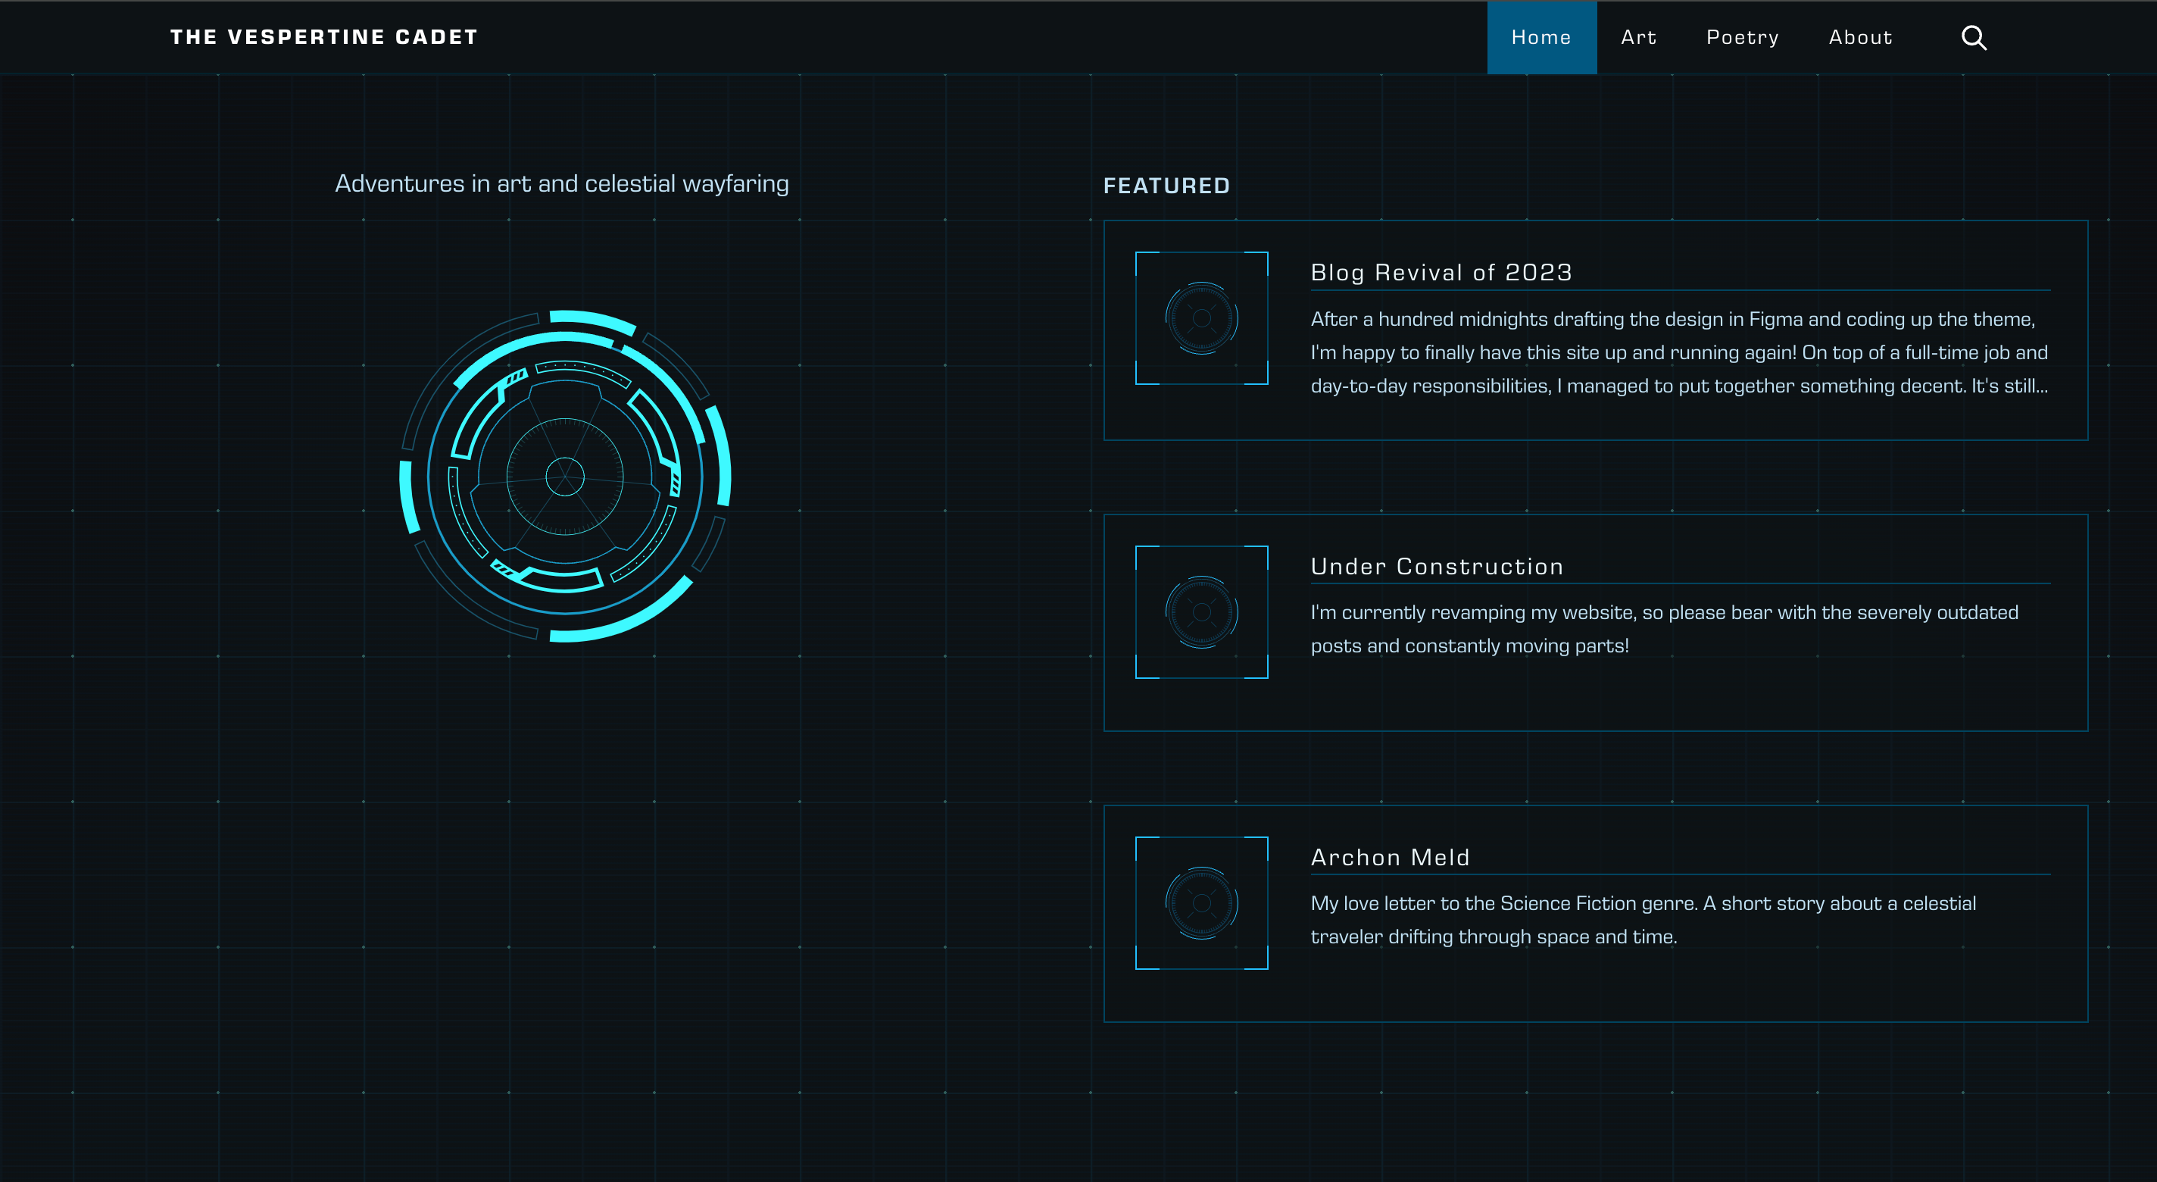Click the Under Construction excerpt text

click(x=1663, y=629)
